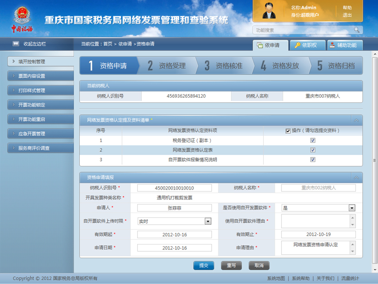The height and width of the screenshot is (284, 378).
Task: Click the 依职权 key icon
Action: point(297,45)
